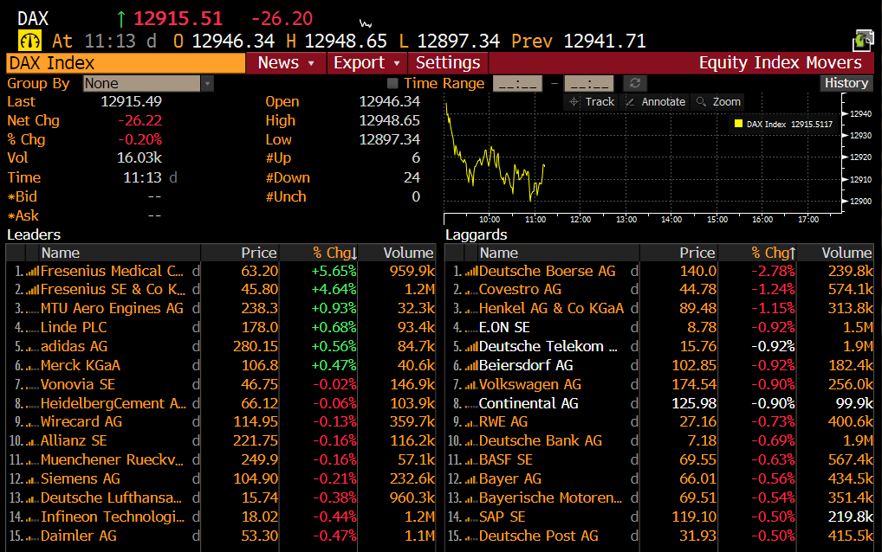Enable the Time Range checkbox
Viewport: 882px width, 552px height.
(x=392, y=83)
